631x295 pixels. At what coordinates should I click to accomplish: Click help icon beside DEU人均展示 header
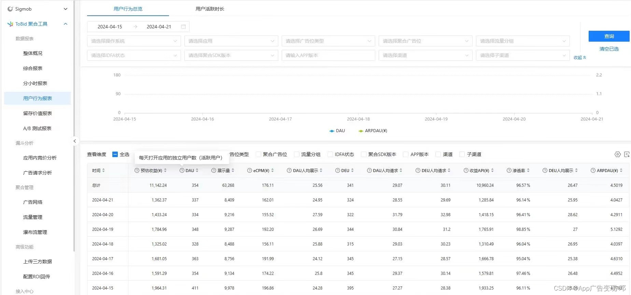point(545,170)
